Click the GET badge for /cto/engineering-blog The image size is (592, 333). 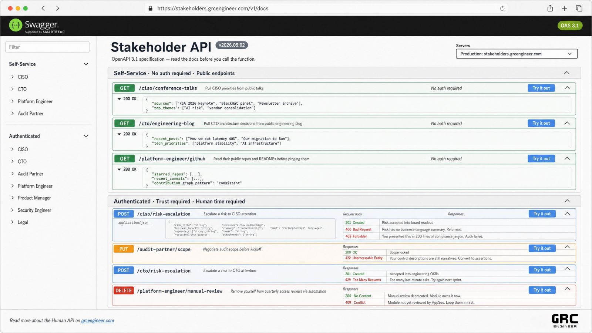tap(125, 123)
